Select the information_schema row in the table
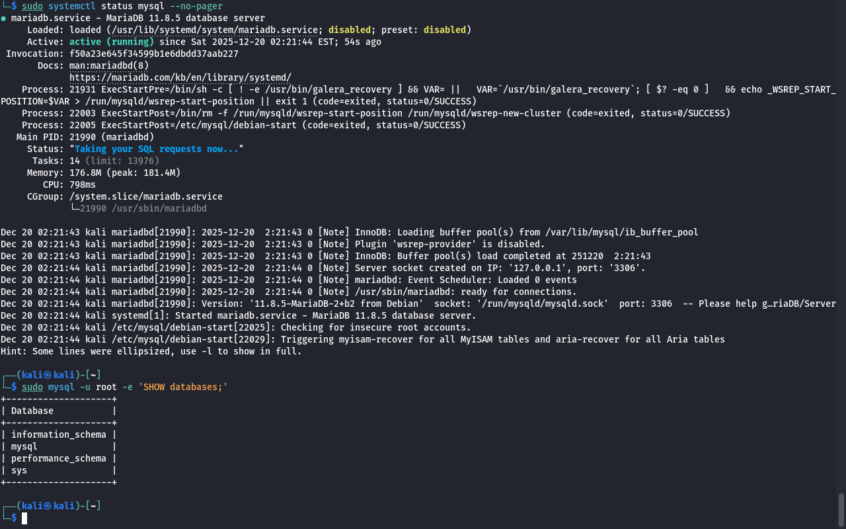This screenshot has width=846, height=529. tap(58, 434)
